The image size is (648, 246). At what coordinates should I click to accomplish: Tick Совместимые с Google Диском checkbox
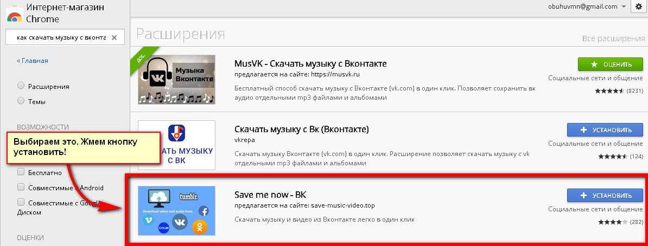21,202
